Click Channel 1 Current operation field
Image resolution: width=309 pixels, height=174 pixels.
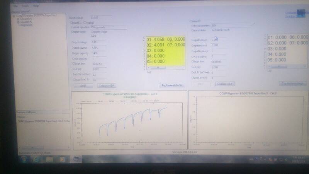109,27
